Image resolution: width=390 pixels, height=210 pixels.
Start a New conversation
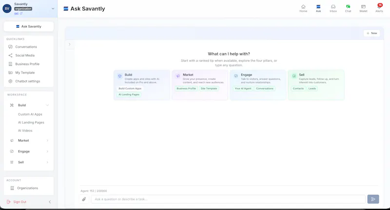(x=371, y=33)
